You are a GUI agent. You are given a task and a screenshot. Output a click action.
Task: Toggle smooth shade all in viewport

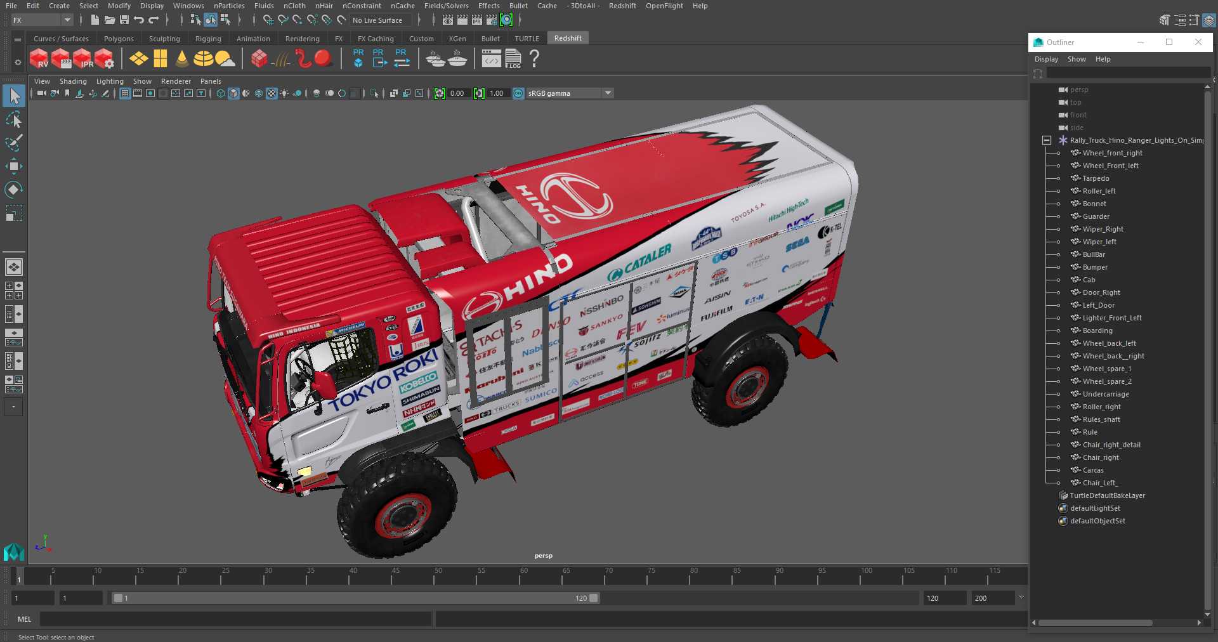233,93
